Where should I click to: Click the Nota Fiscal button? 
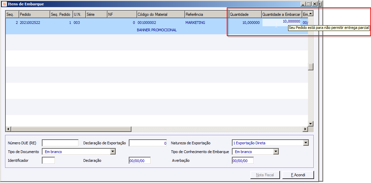pyautogui.click(x=265, y=175)
